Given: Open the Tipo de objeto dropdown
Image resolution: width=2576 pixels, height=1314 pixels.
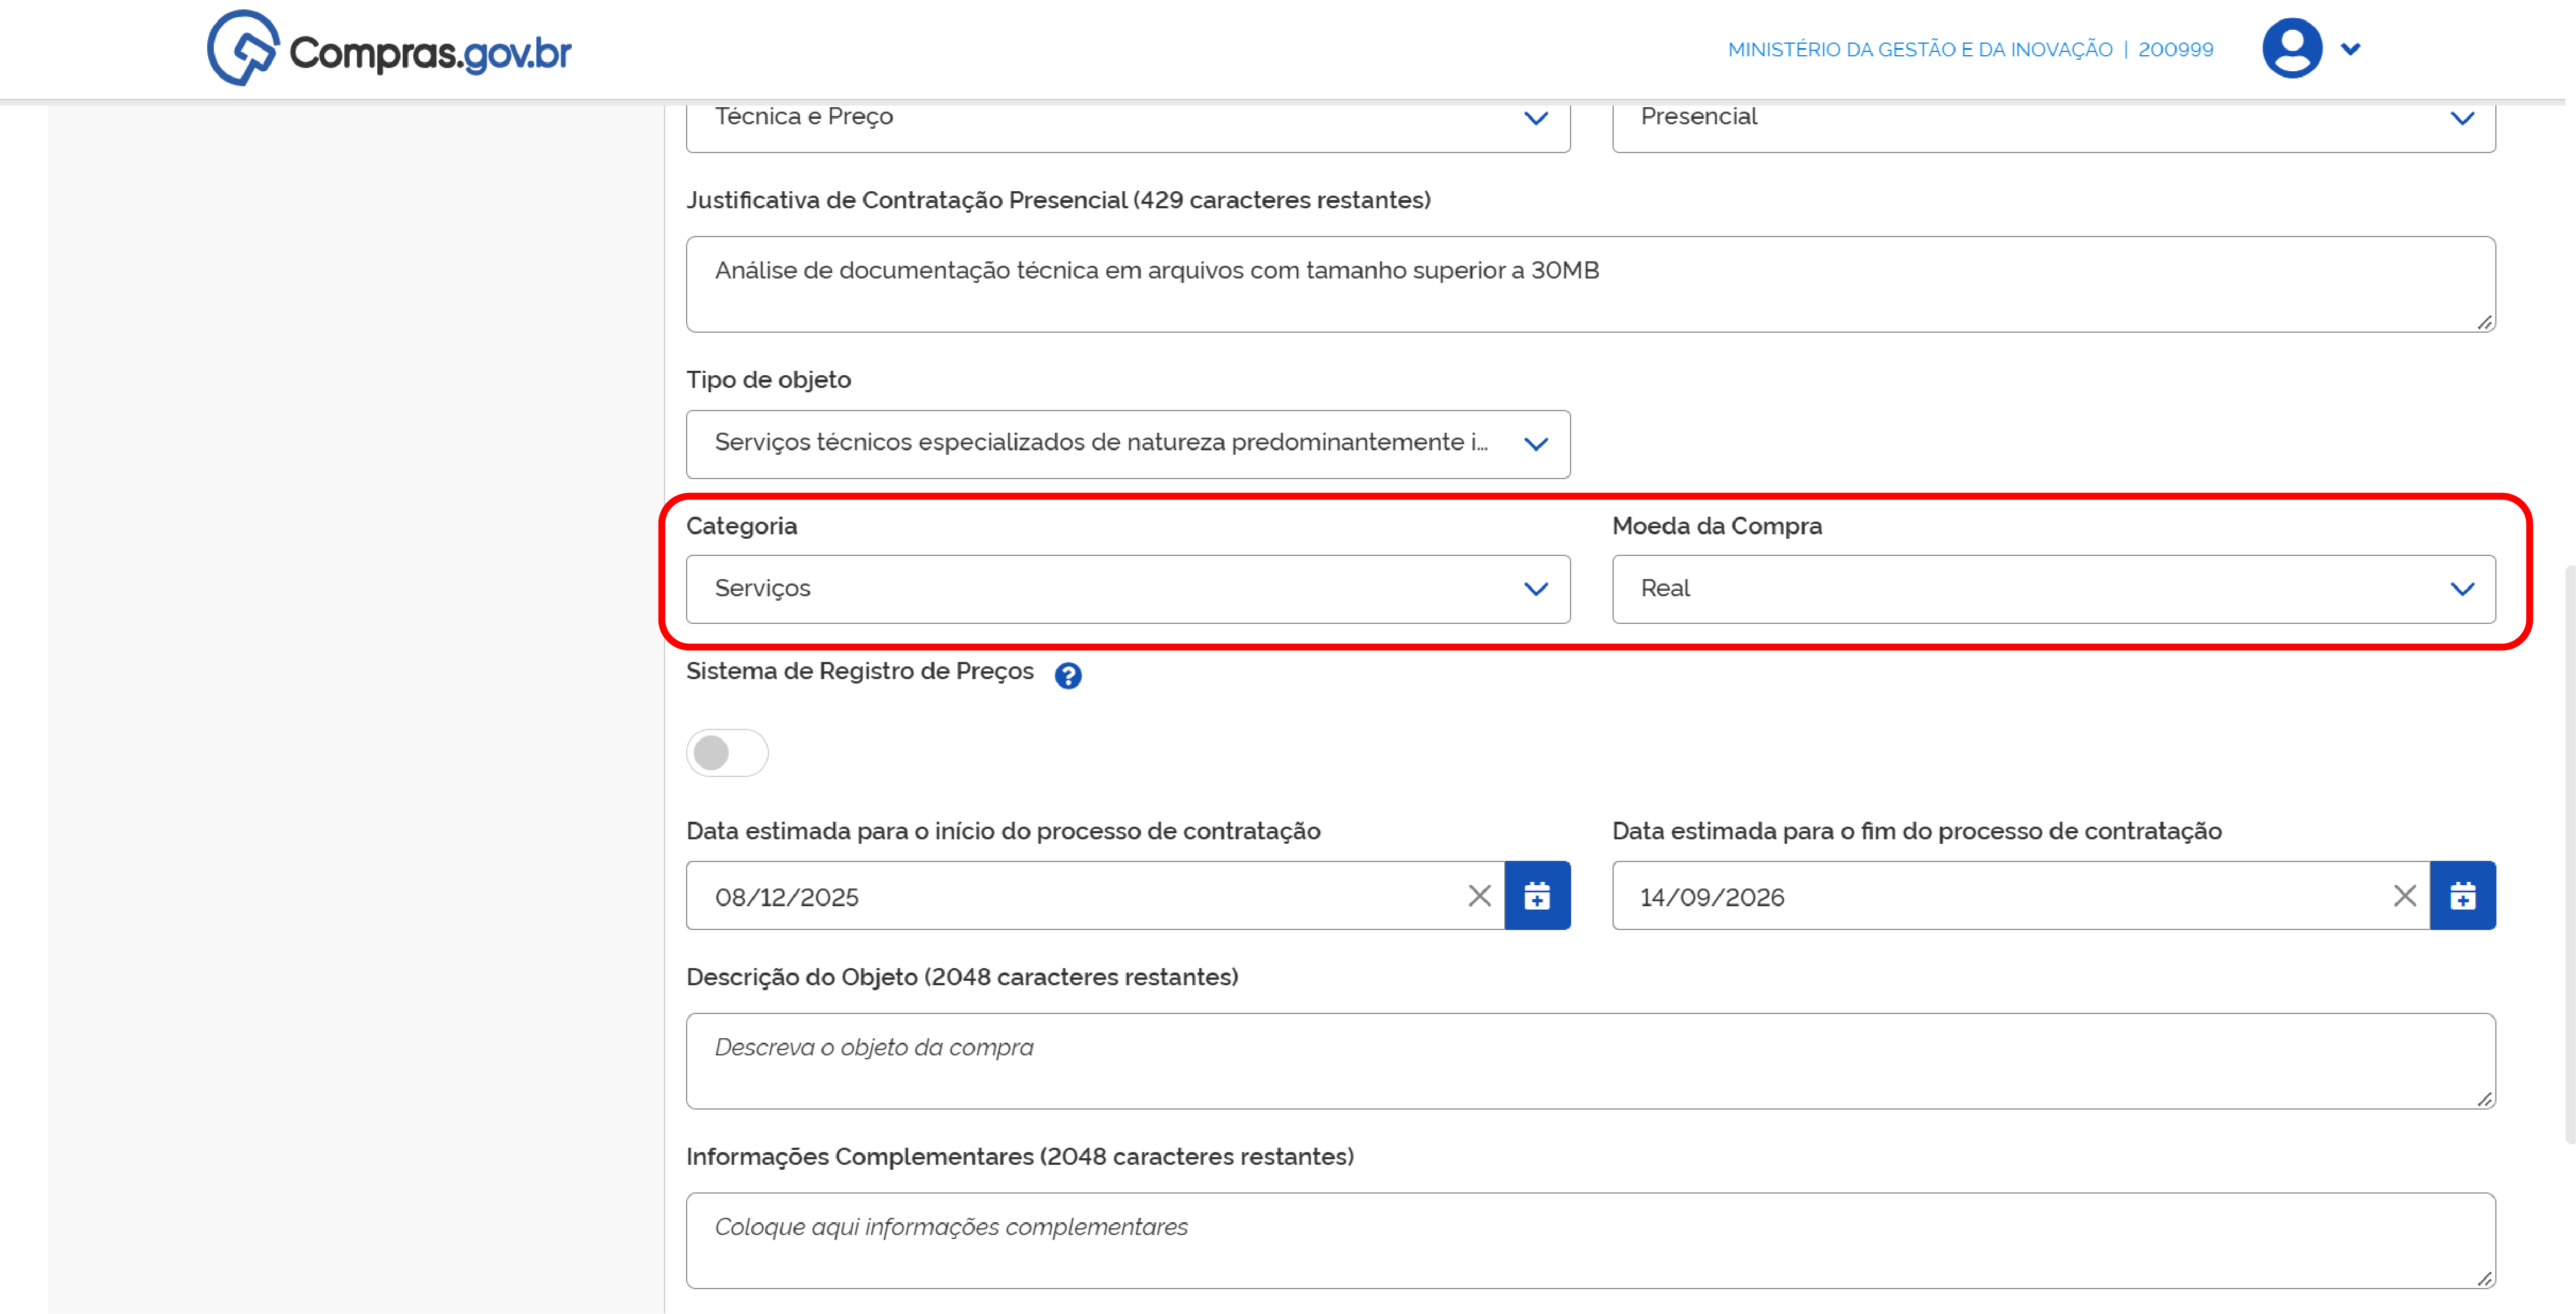Looking at the screenshot, I should click(1128, 444).
